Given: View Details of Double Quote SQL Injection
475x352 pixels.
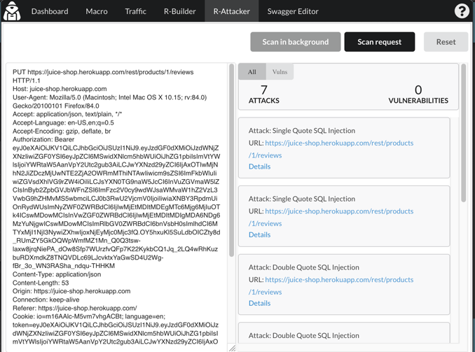Looking at the screenshot, I should click(x=259, y=303).
